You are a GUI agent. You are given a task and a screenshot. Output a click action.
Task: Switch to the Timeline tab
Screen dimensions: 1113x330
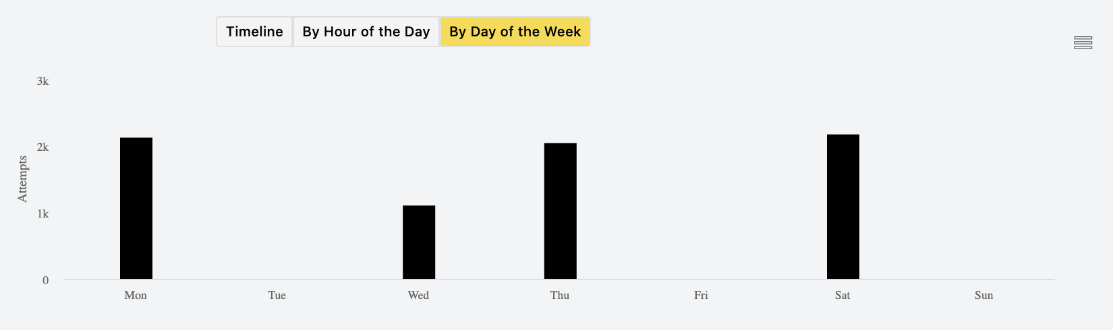tap(254, 32)
